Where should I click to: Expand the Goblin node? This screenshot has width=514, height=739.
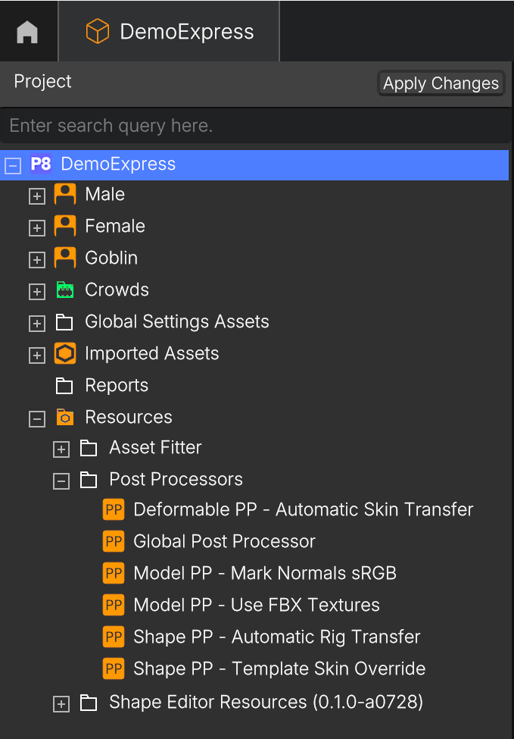point(37,260)
